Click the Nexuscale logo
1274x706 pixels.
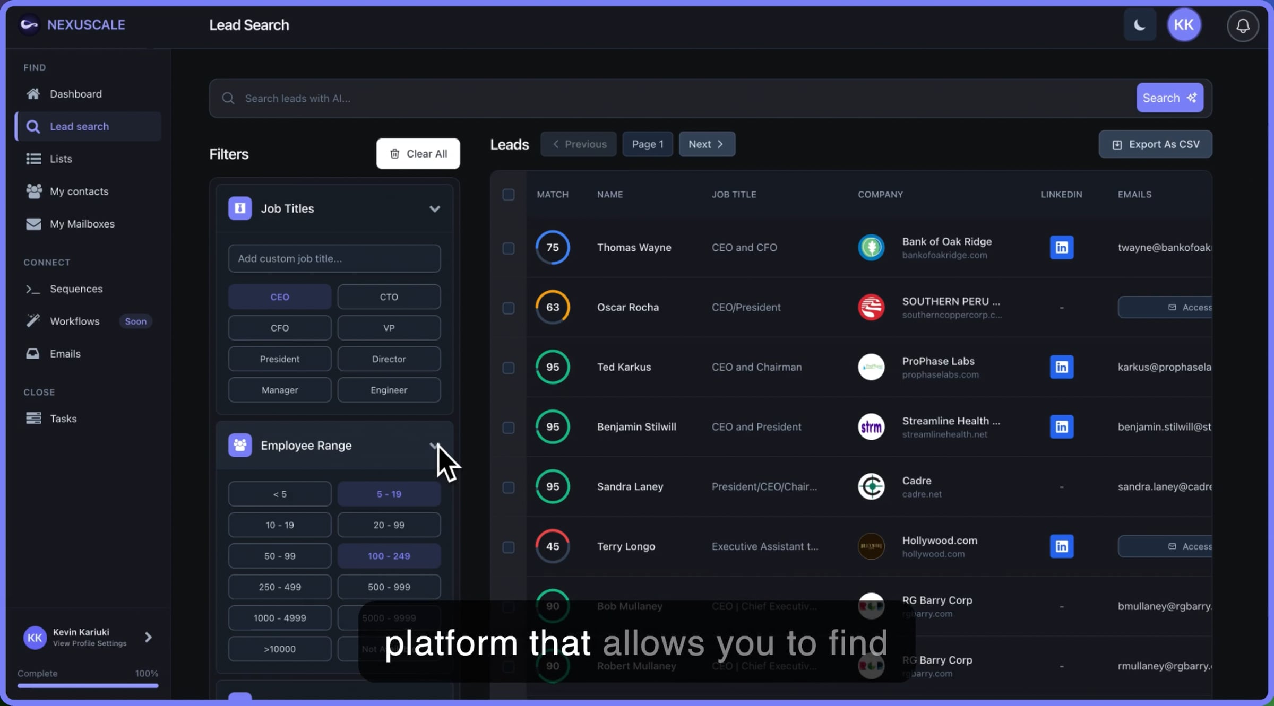(x=72, y=24)
